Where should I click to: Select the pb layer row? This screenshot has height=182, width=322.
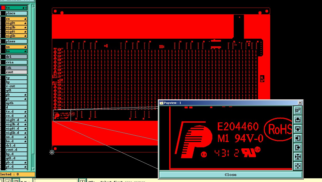16,95
